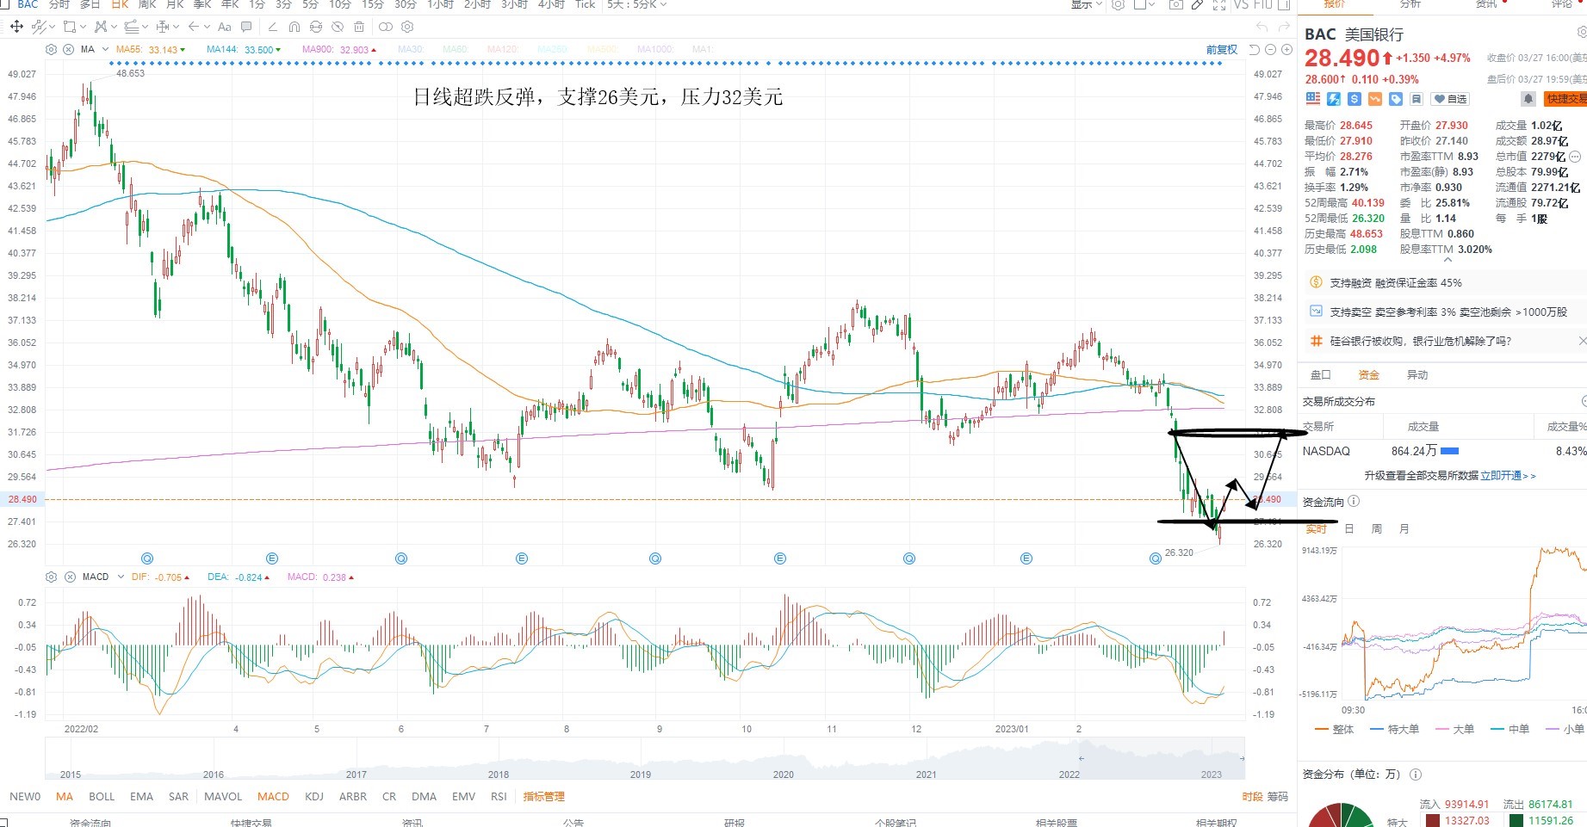Select the crosshair move cursor tool

[16, 27]
